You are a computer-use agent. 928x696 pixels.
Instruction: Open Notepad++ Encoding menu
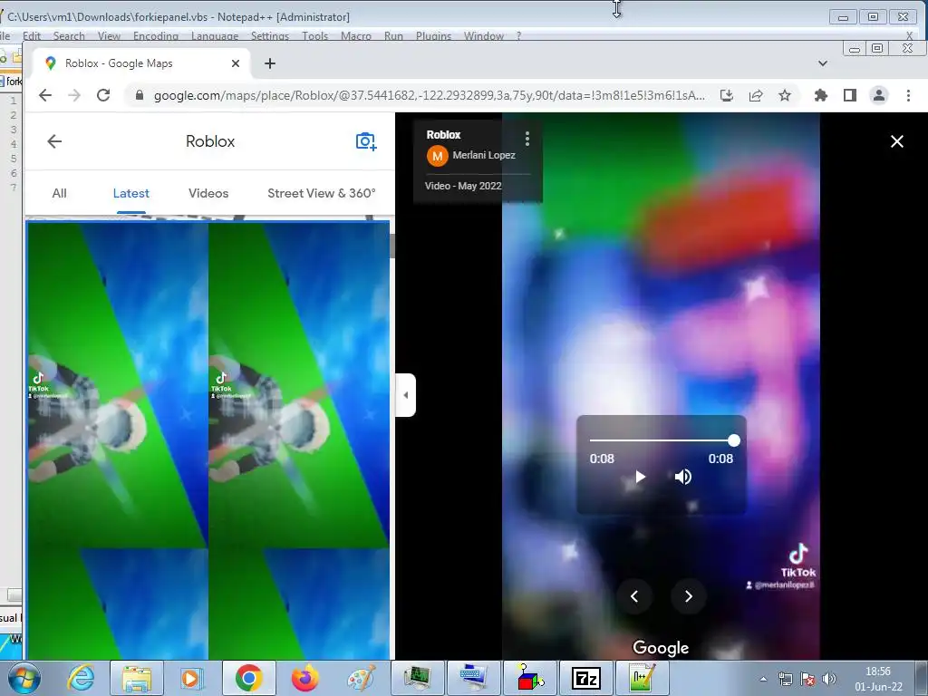coord(156,36)
